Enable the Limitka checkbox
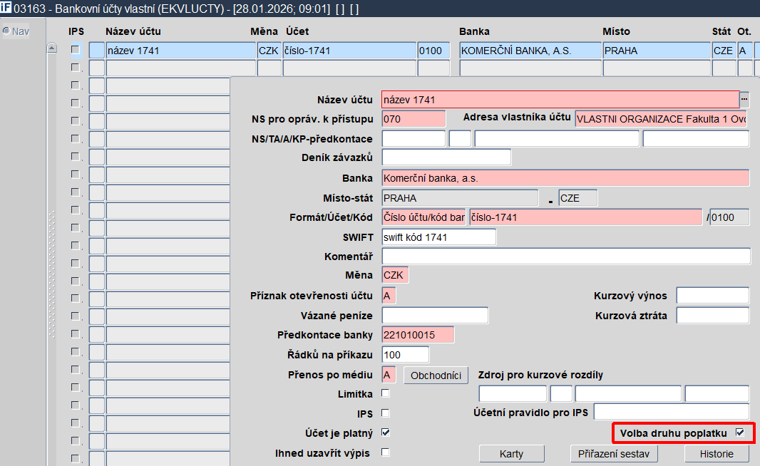 coord(385,393)
